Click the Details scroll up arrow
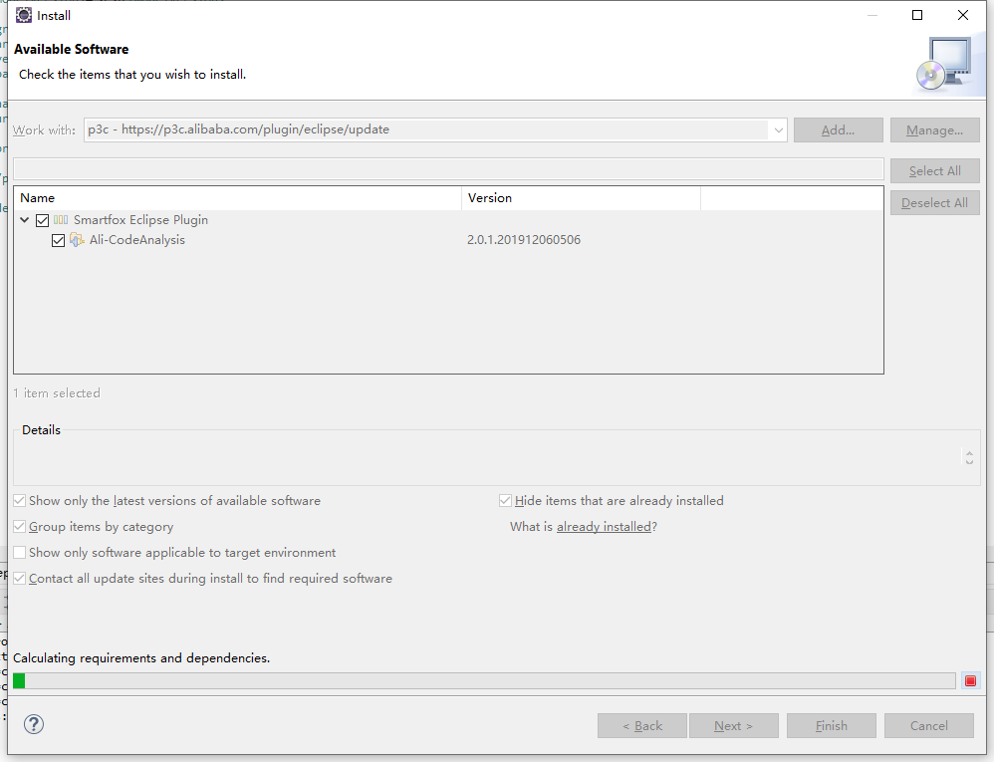The image size is (994, 762). coord(969,453)
